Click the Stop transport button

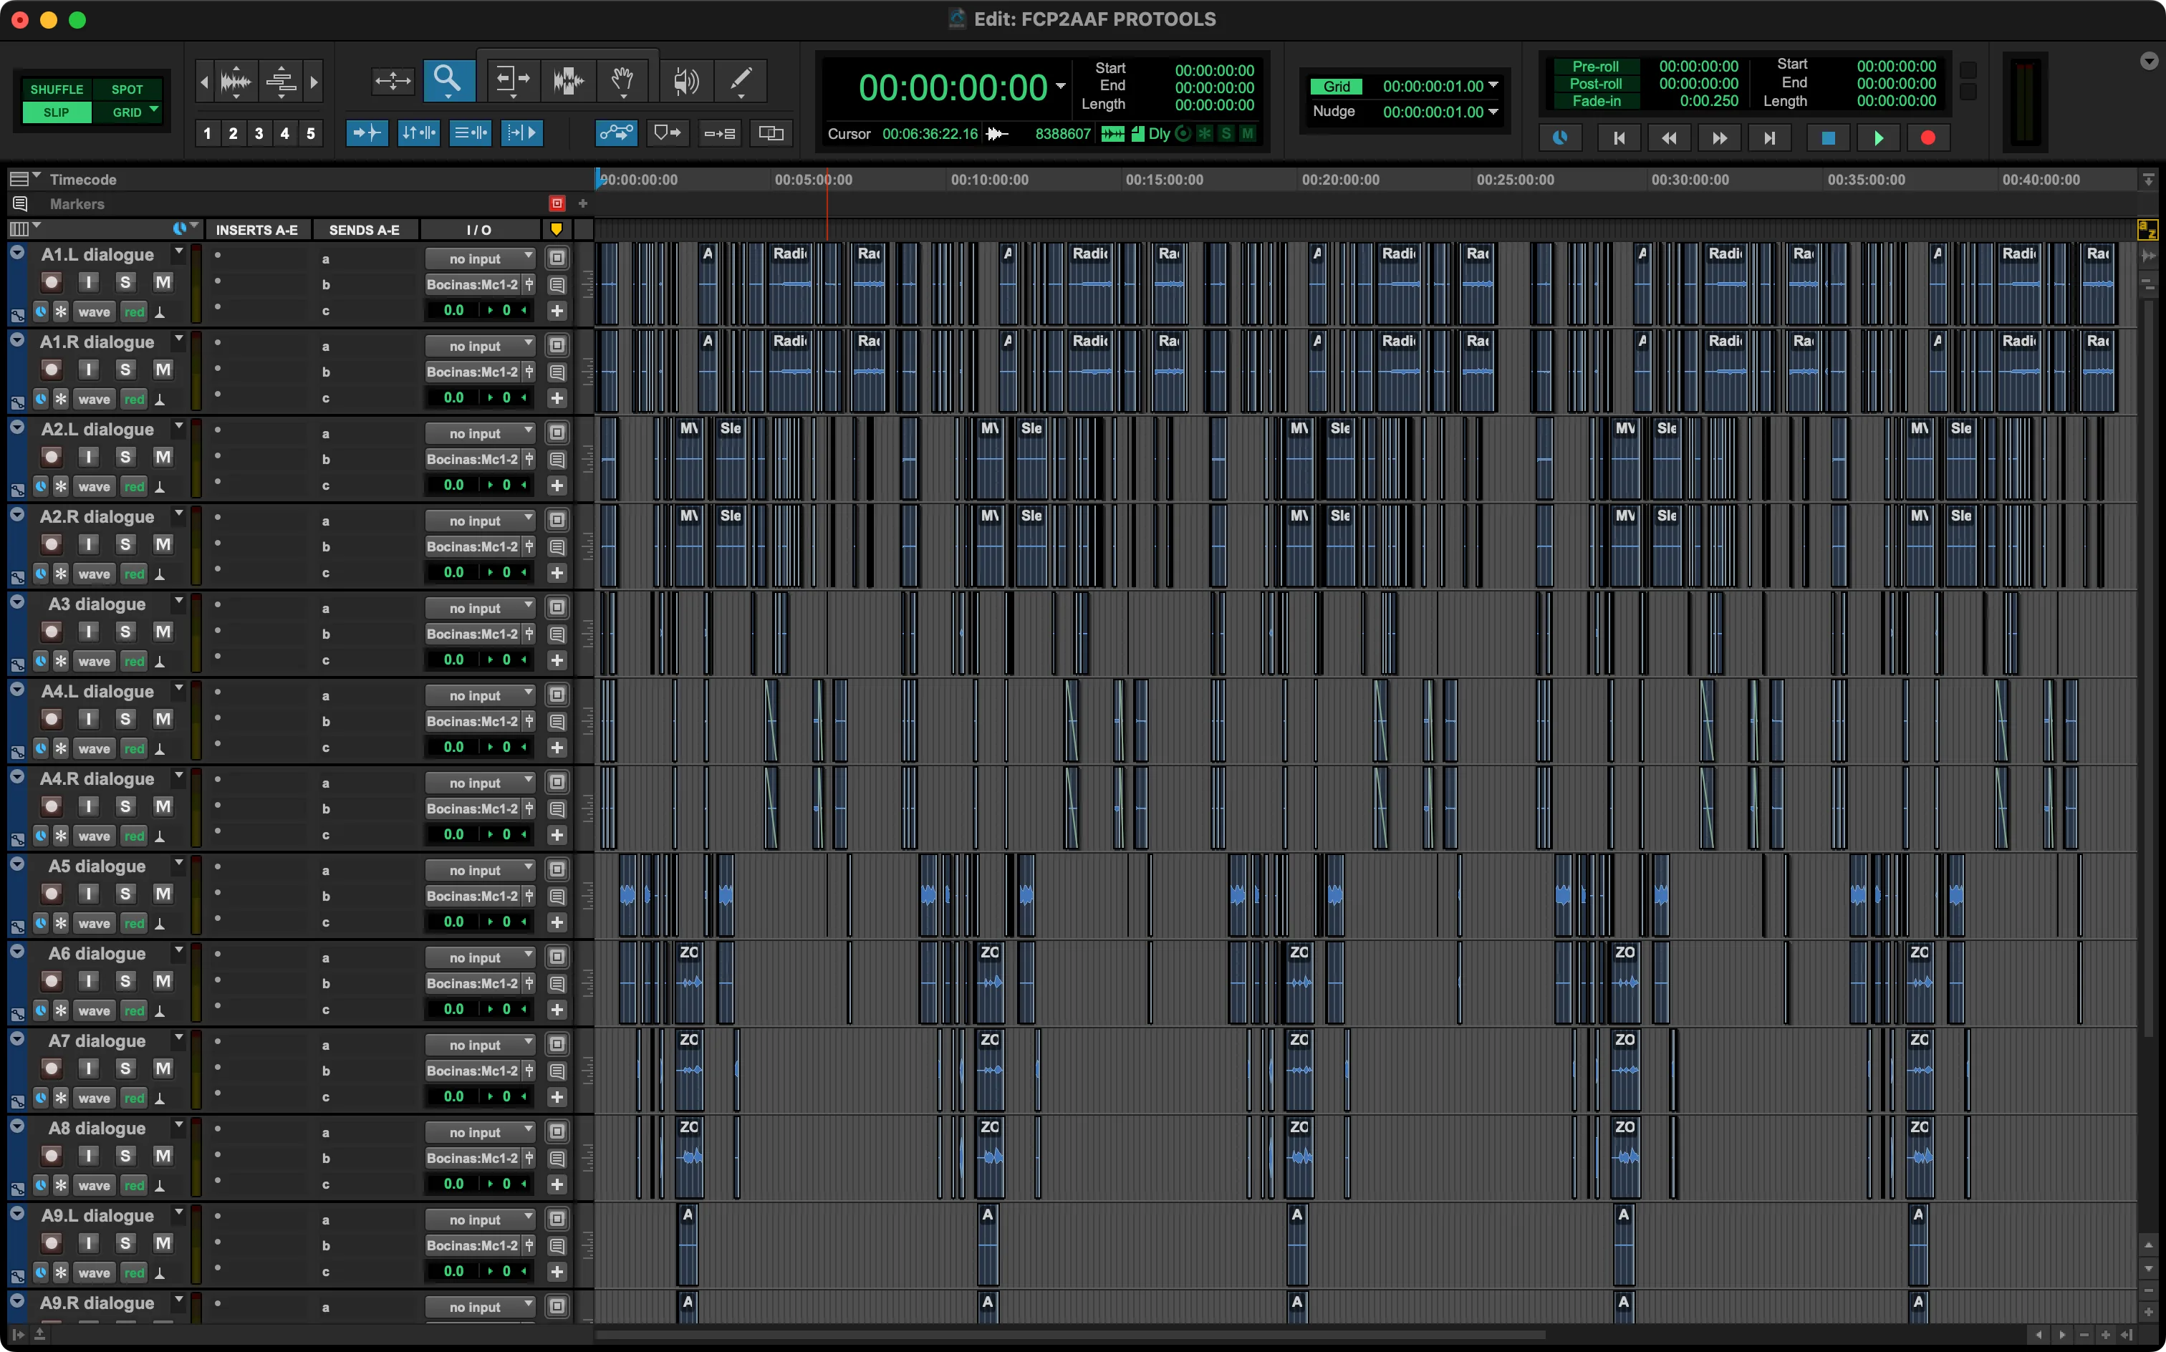coord(1828,137)
